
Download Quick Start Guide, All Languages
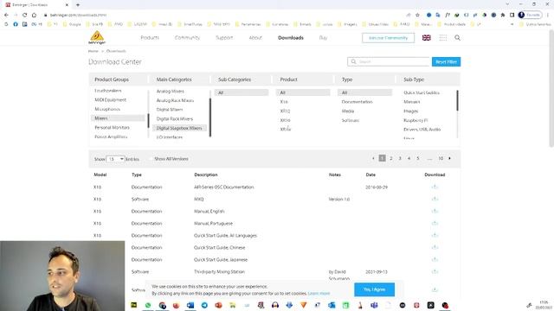(435, 235)
